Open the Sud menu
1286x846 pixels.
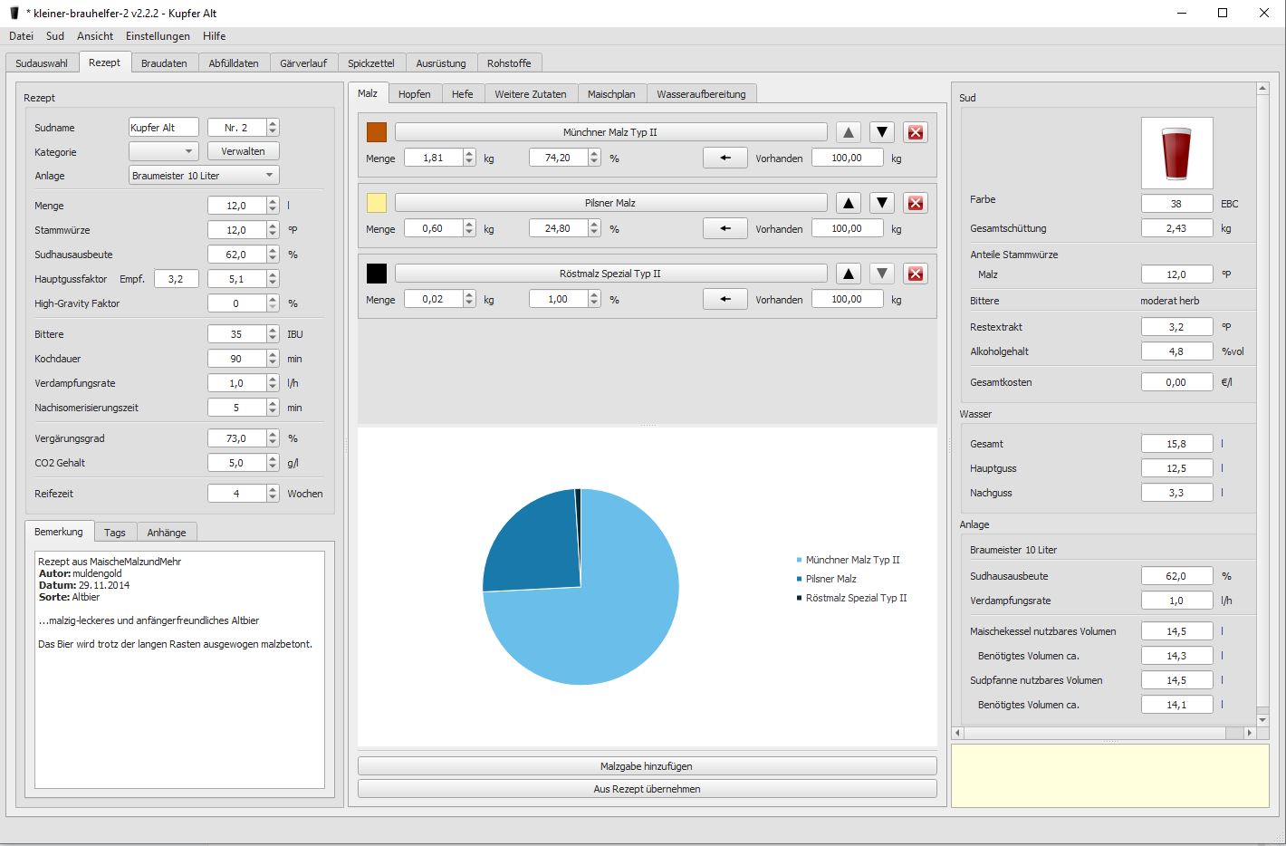point(55,36)
